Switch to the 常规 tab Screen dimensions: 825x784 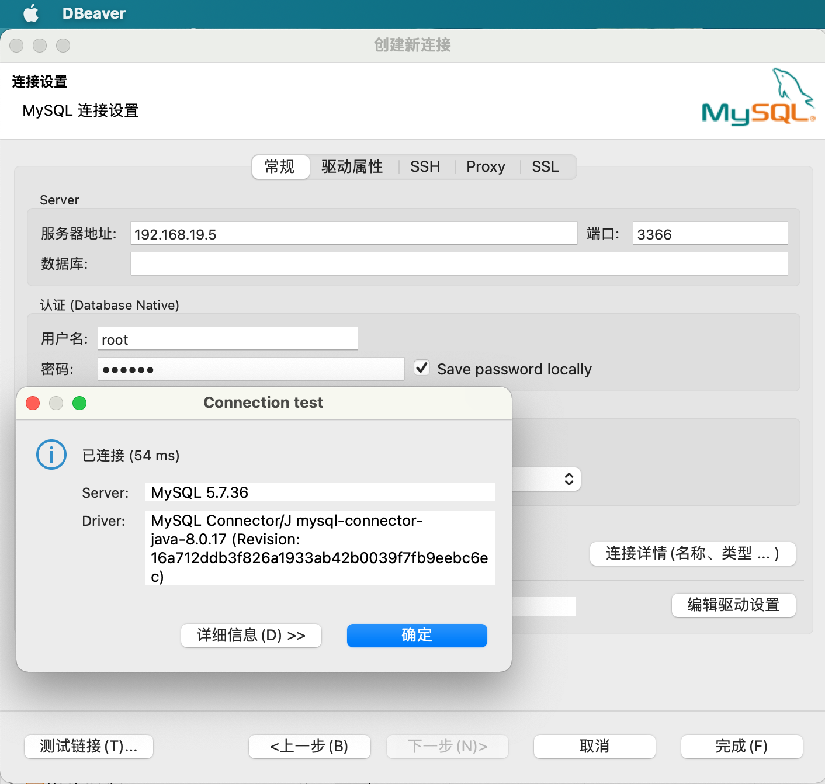(x=280, y=167)
